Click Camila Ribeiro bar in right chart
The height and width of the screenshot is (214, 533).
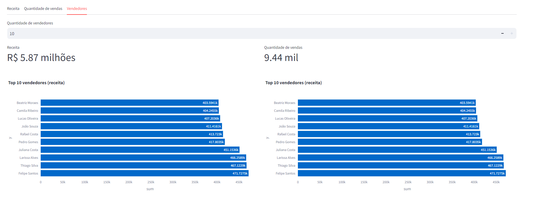(x=387, y=111)
